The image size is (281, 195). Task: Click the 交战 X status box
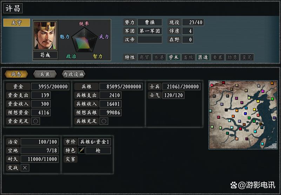tap(25, 168)
